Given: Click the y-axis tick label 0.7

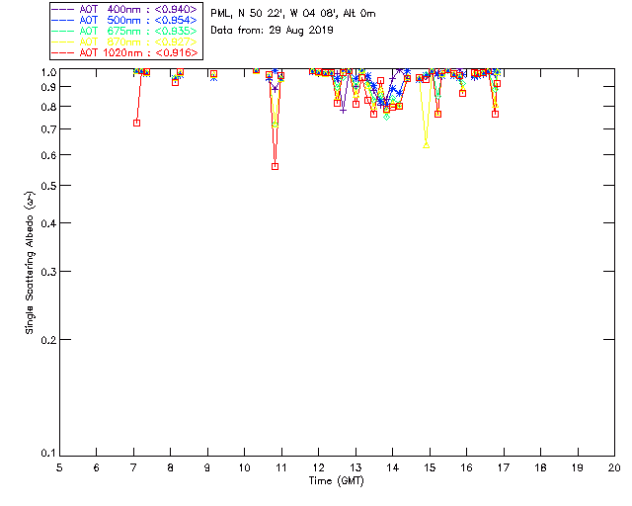Looking at the screenshot, I should (x=48, y=129).
